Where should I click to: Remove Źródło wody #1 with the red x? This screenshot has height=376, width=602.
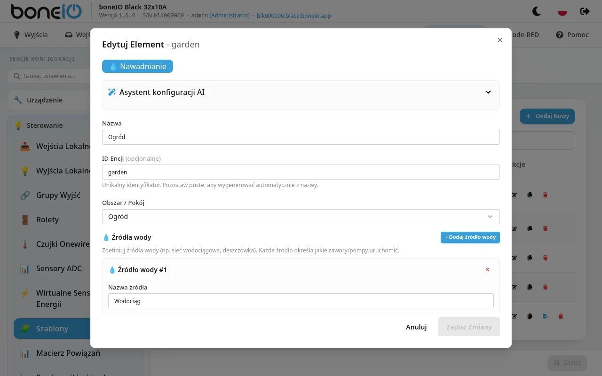[487, 269]
